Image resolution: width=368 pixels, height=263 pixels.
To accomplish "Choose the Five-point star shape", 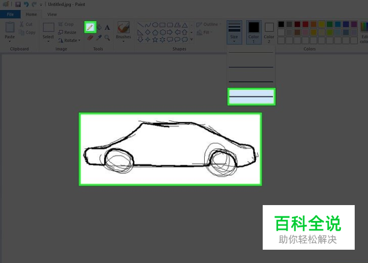I will point(155,40).
